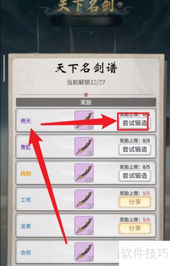
Task: Click 分享 button for 工布
Action: 135,202
